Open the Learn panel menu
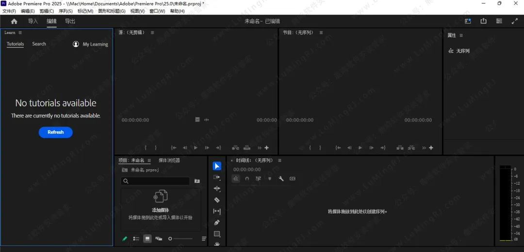 [20, 33]
